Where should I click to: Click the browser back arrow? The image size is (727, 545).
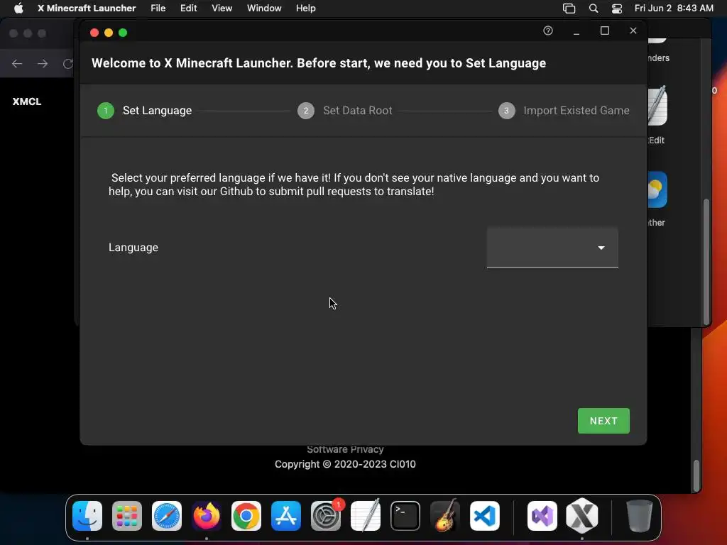[x=17, y=63]
